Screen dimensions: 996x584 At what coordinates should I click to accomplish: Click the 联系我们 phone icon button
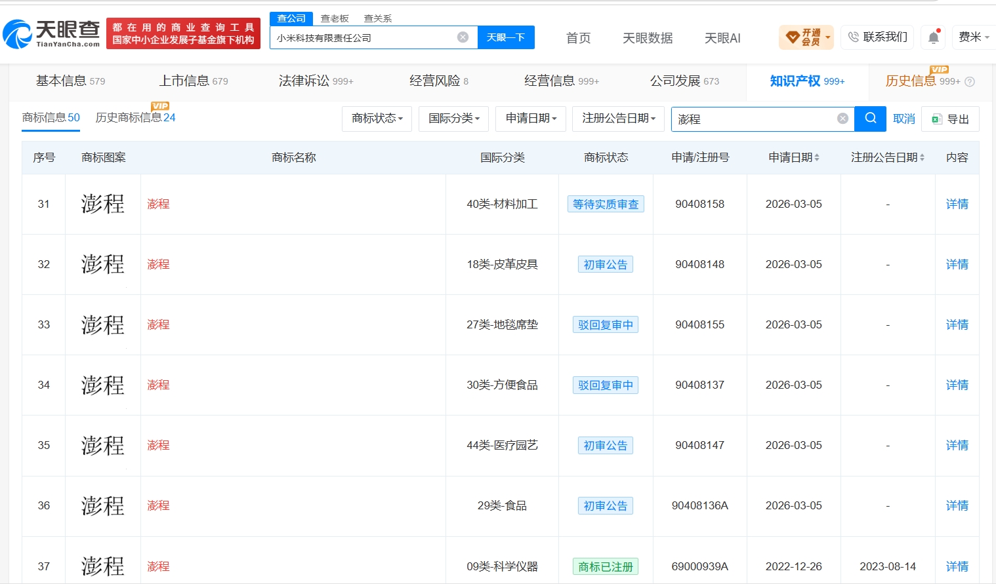click(x=878, y=37)
